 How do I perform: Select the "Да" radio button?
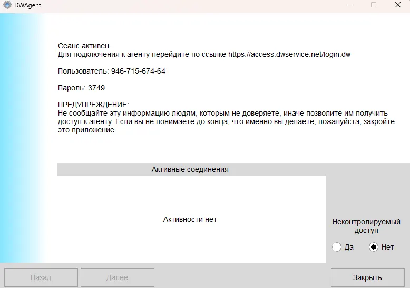click(337, 247)
